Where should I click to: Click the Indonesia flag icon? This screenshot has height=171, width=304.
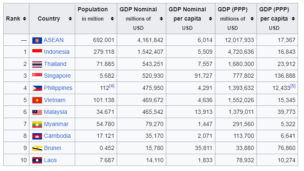coord(37,52)
